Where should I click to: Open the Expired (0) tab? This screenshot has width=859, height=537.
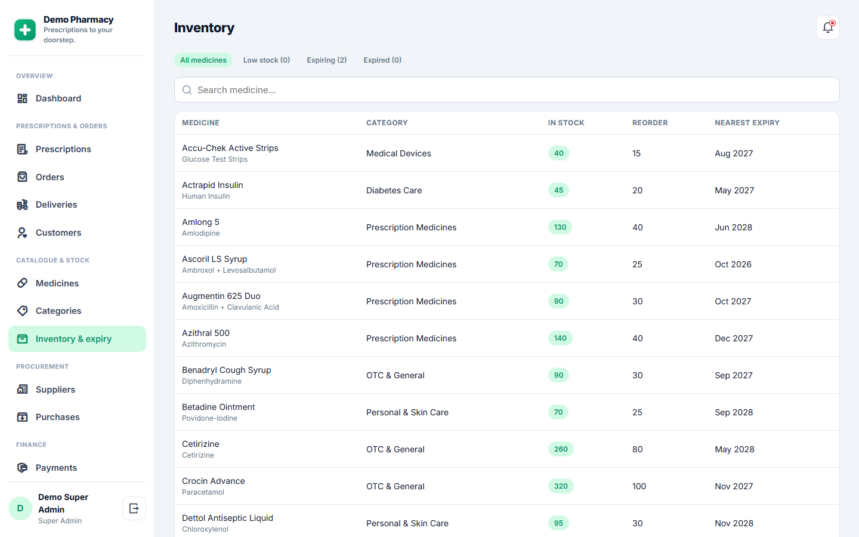(382, 60)
